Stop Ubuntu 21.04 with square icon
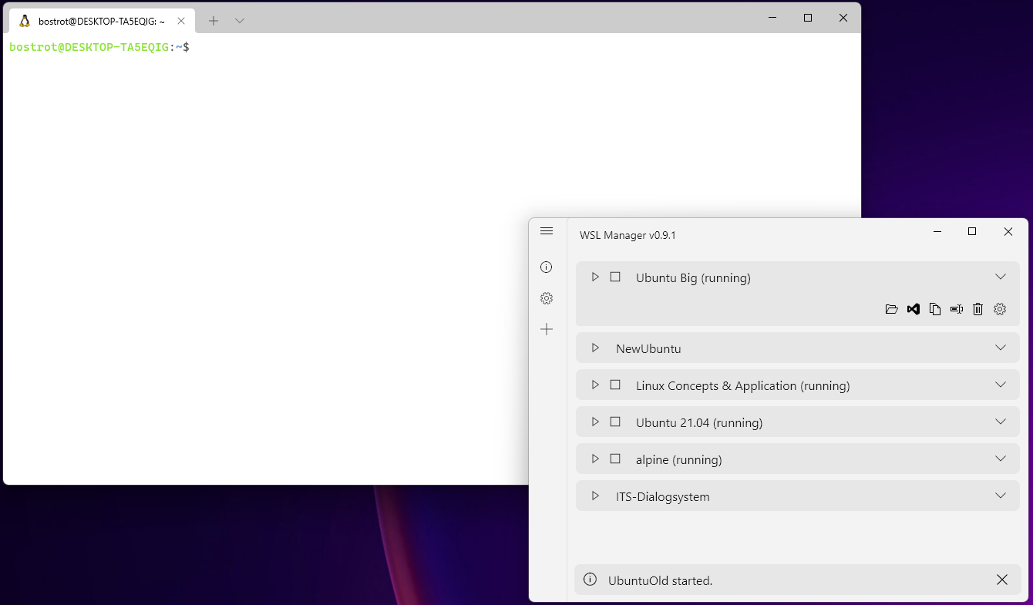 click(x=615, y=422)
